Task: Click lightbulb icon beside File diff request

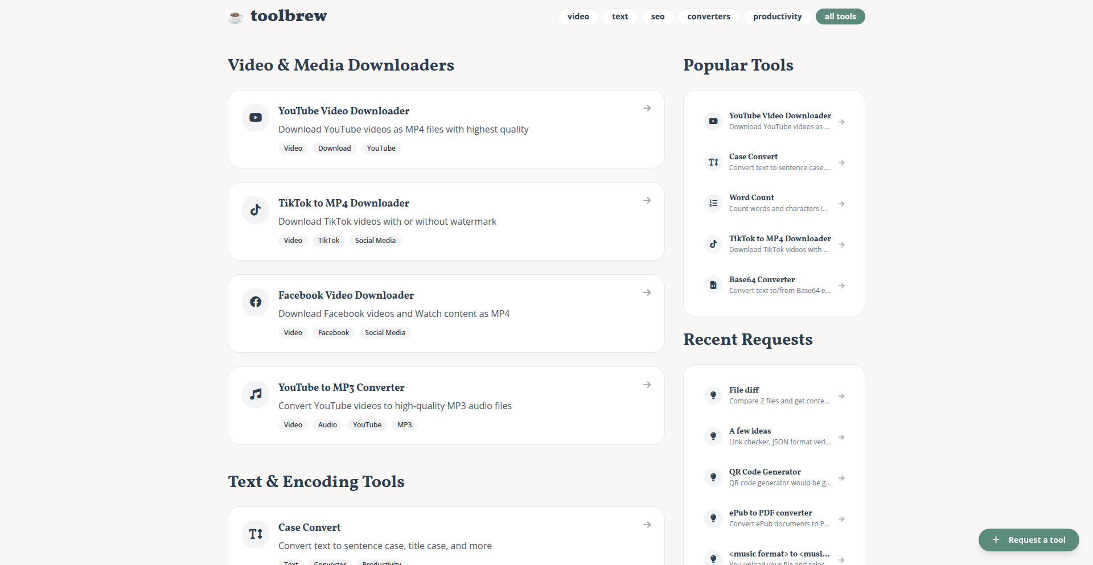Action: (x=713, y=395)
